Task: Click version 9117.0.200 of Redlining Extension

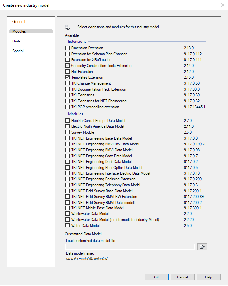Action: pyautogui.click(x=193, y=179)
